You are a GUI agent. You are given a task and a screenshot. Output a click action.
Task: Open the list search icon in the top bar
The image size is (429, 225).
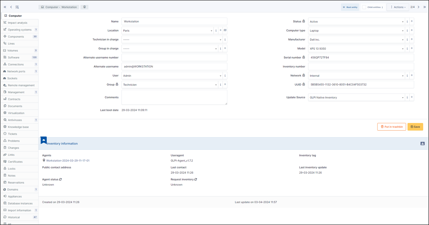coord(17,7)
